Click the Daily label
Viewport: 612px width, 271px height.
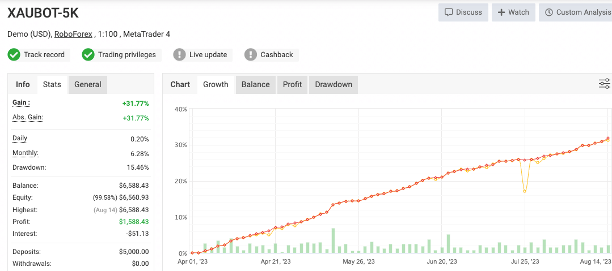click(20, 138)
